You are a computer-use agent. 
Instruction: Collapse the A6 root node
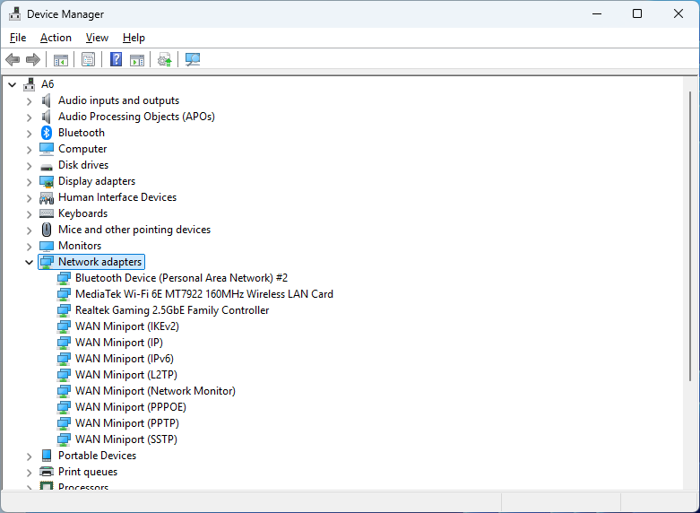(x=12, y=84)
